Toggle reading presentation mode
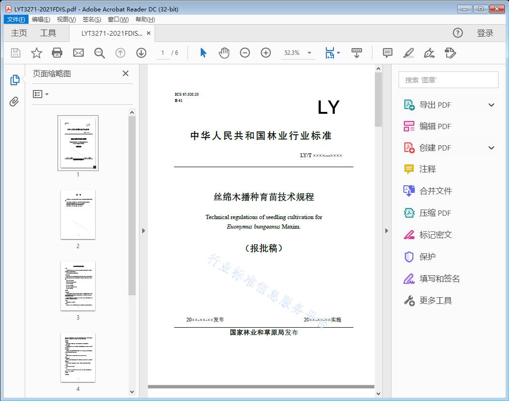509x401 pixels. tap(357, 53)
